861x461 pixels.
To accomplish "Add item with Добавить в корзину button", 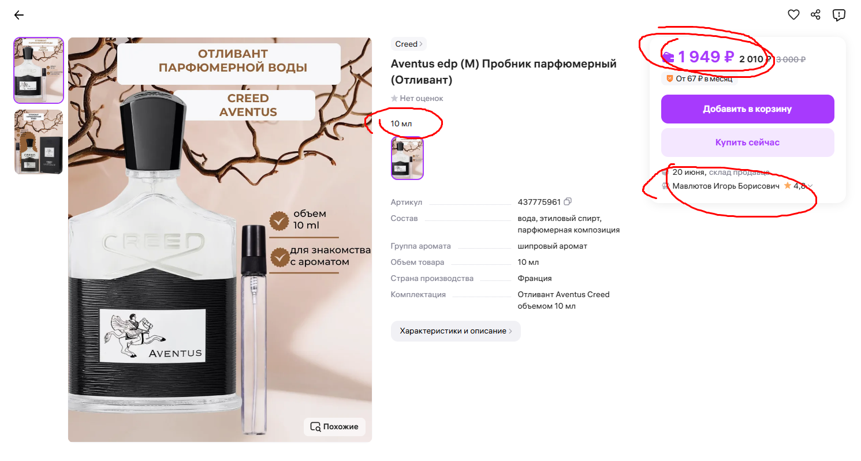I will pyautogui.click(x=747, y=109).
